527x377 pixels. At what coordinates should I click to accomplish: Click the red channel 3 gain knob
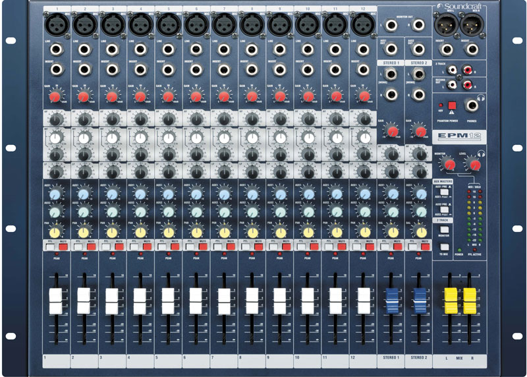tap(112, 97)
